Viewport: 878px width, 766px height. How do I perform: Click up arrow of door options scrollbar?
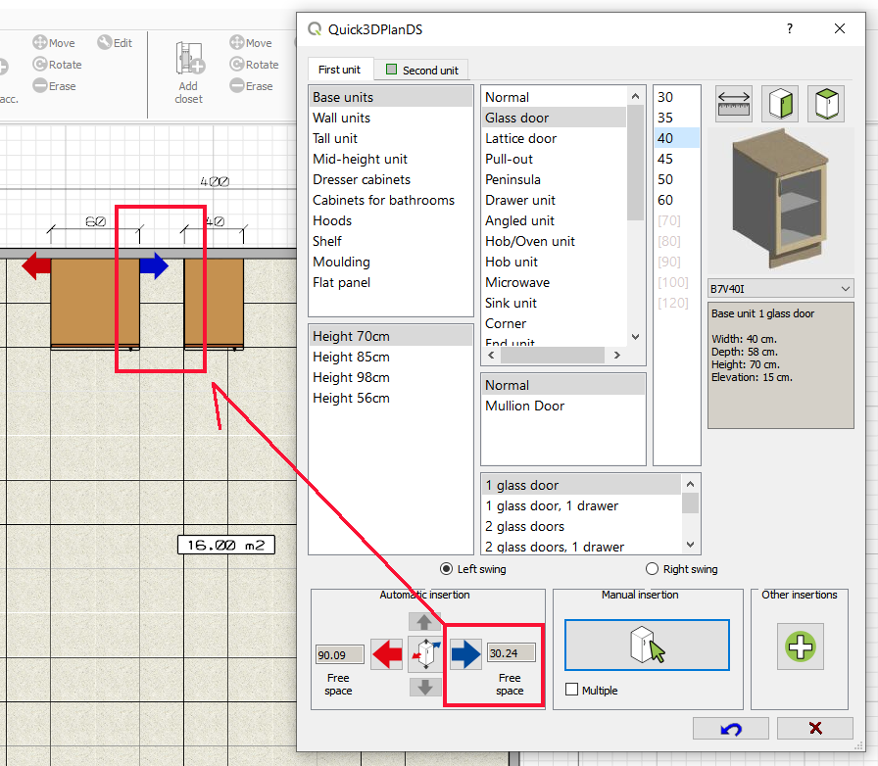point(691,484)
